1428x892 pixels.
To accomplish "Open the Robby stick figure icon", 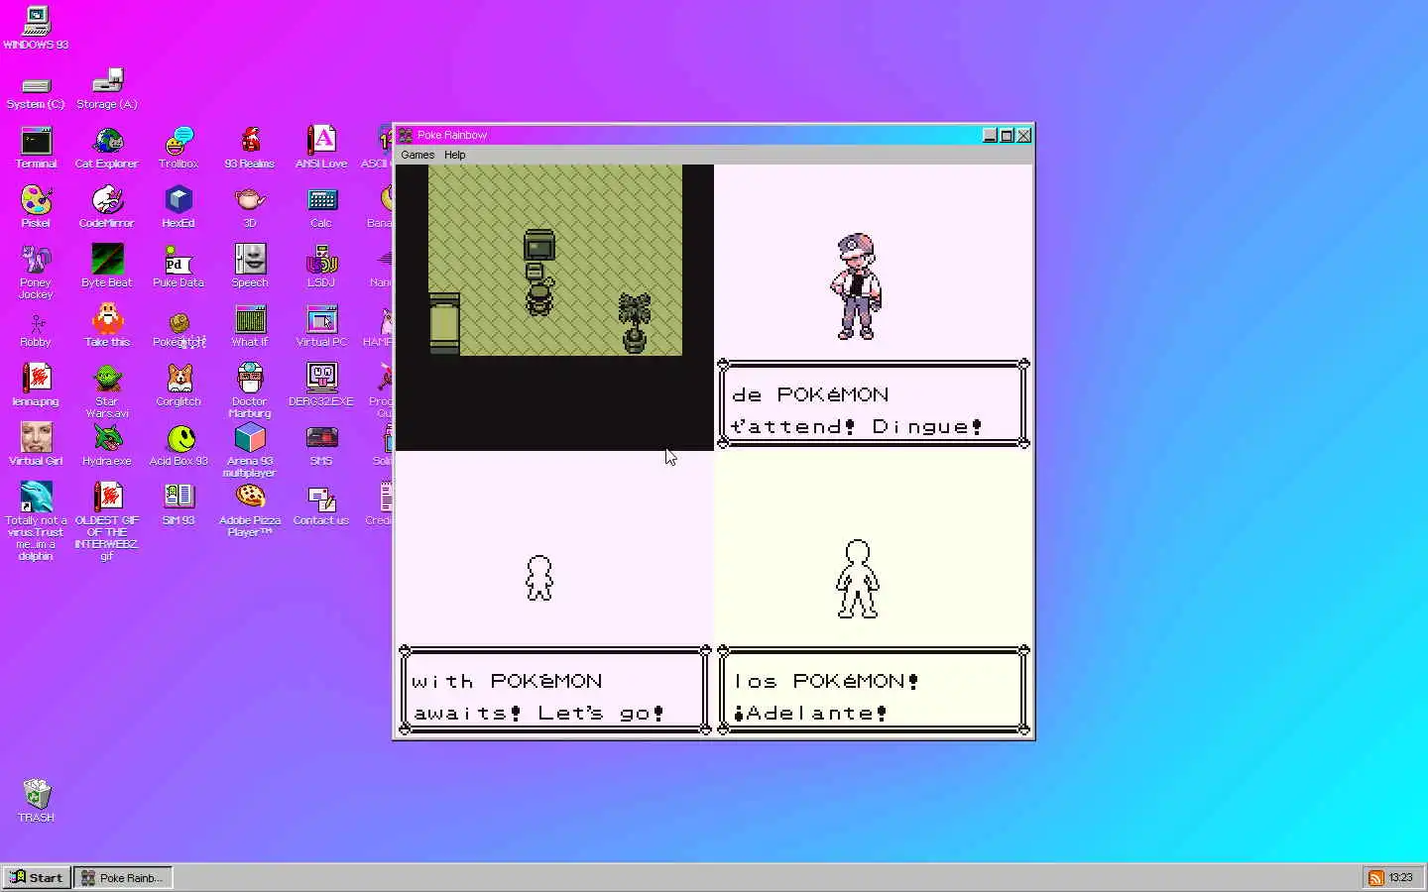I will click(x=36, y=329).
